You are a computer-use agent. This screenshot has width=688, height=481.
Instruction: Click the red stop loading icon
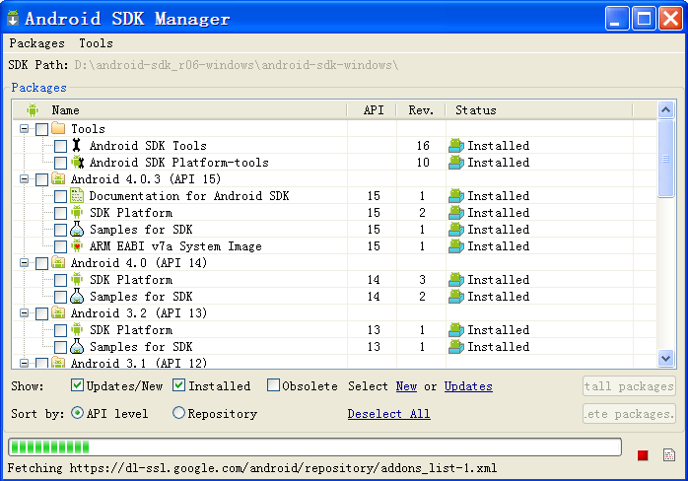643,454
